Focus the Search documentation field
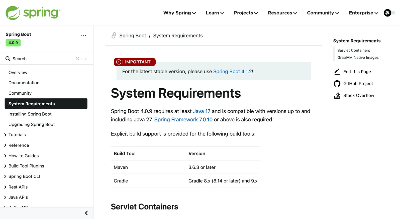Screen dimensions: 401x219 point(47,59)
